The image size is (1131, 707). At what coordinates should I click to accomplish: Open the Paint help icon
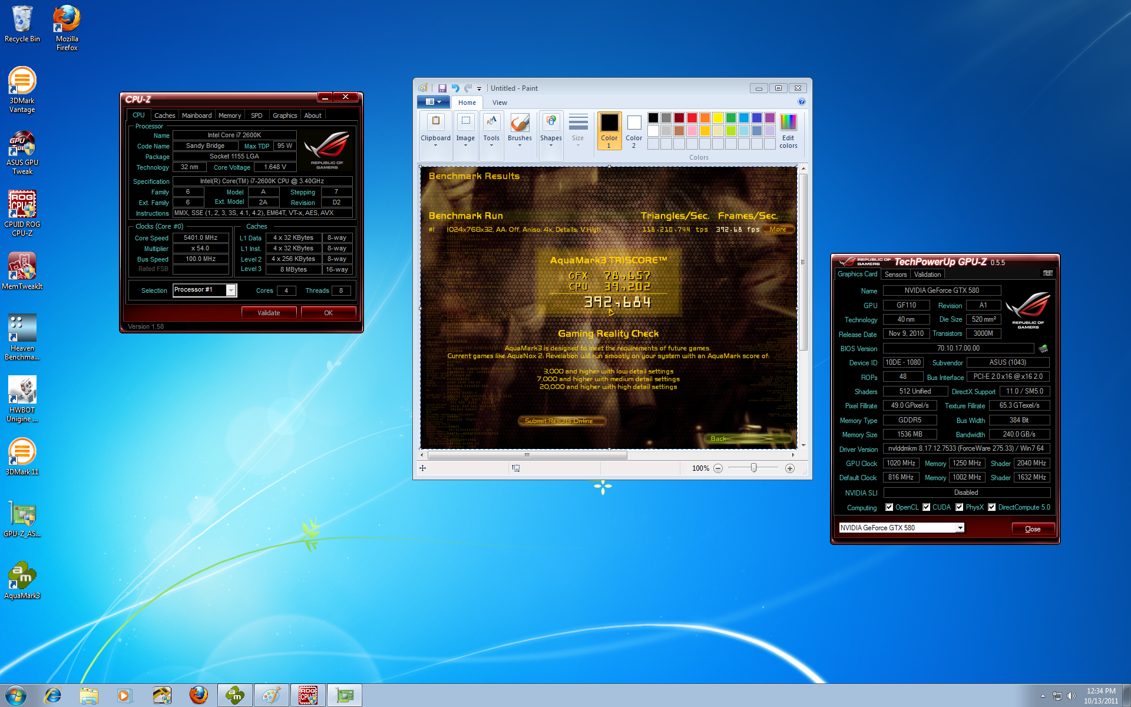click(801, 102)
